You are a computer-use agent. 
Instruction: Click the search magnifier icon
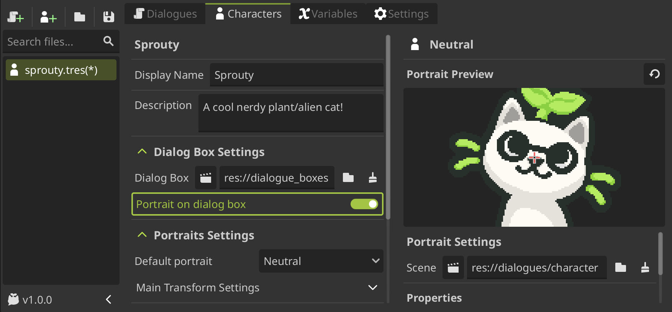pyautogui.click(x=108, y=41)
